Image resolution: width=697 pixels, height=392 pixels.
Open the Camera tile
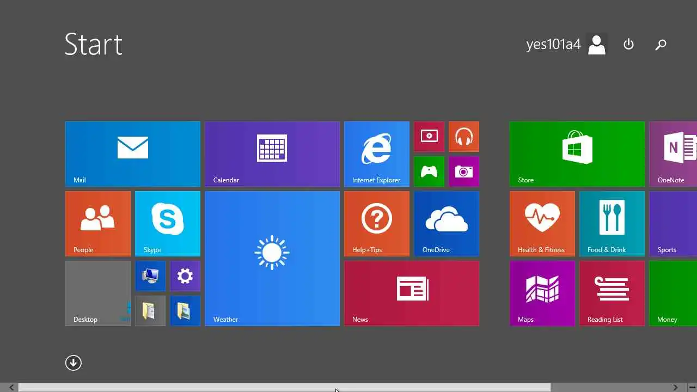coord(464,171)
